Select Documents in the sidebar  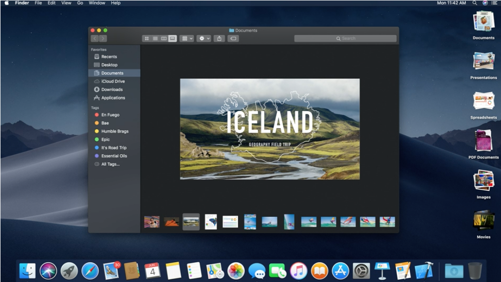click(114, 73)
